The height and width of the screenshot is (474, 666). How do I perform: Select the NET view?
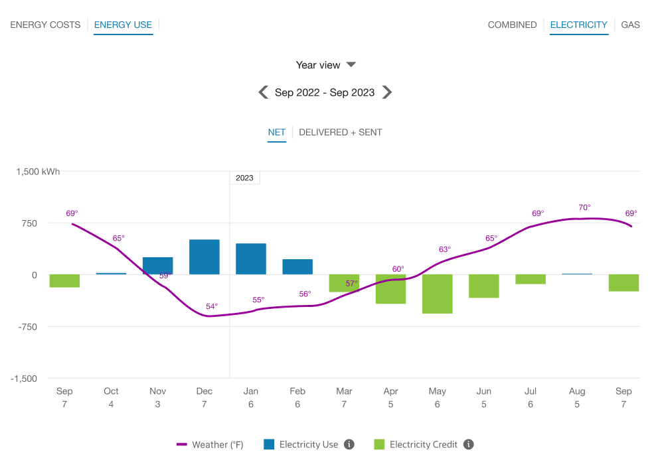(x=277, y=132)
